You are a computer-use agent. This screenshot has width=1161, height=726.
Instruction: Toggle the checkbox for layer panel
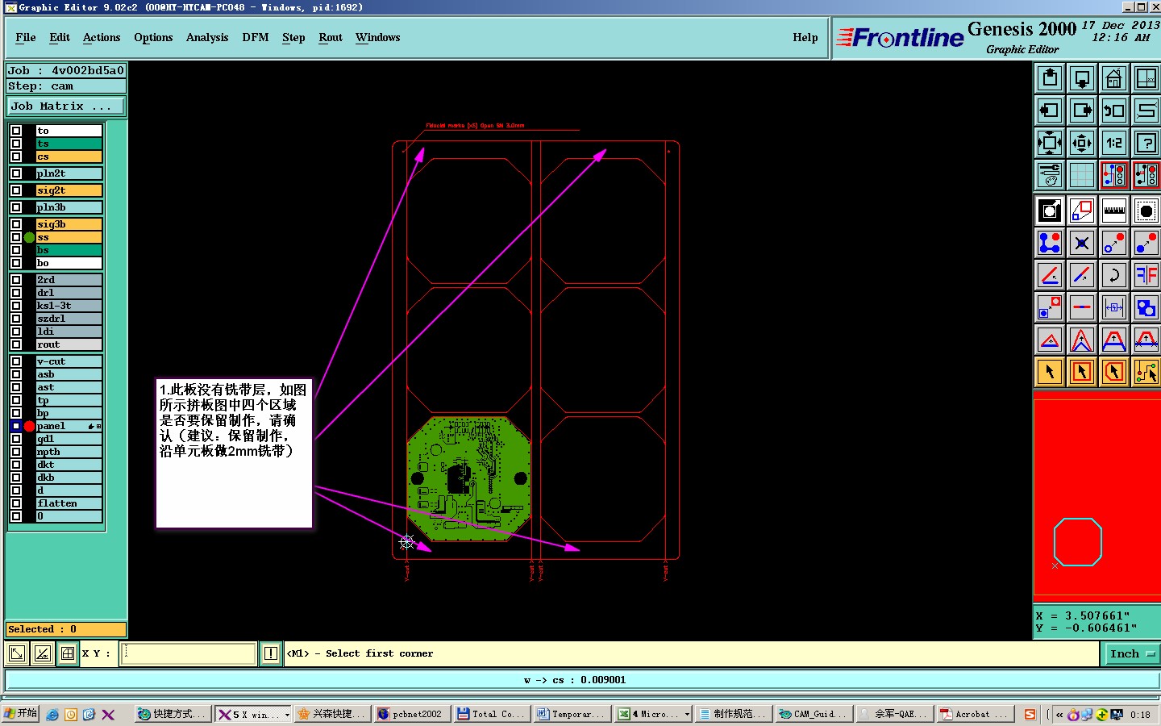pos(16,426)
